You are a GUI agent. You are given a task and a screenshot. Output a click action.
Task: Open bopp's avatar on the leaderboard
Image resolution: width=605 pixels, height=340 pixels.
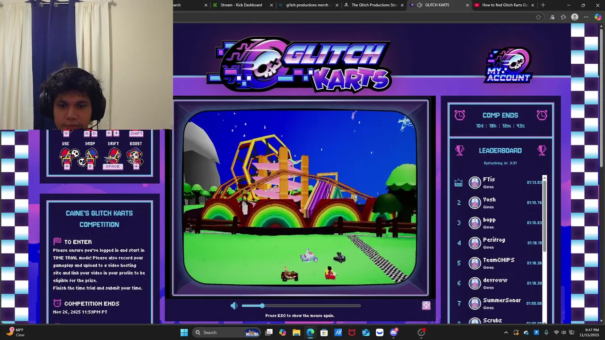tap(475, 223)
